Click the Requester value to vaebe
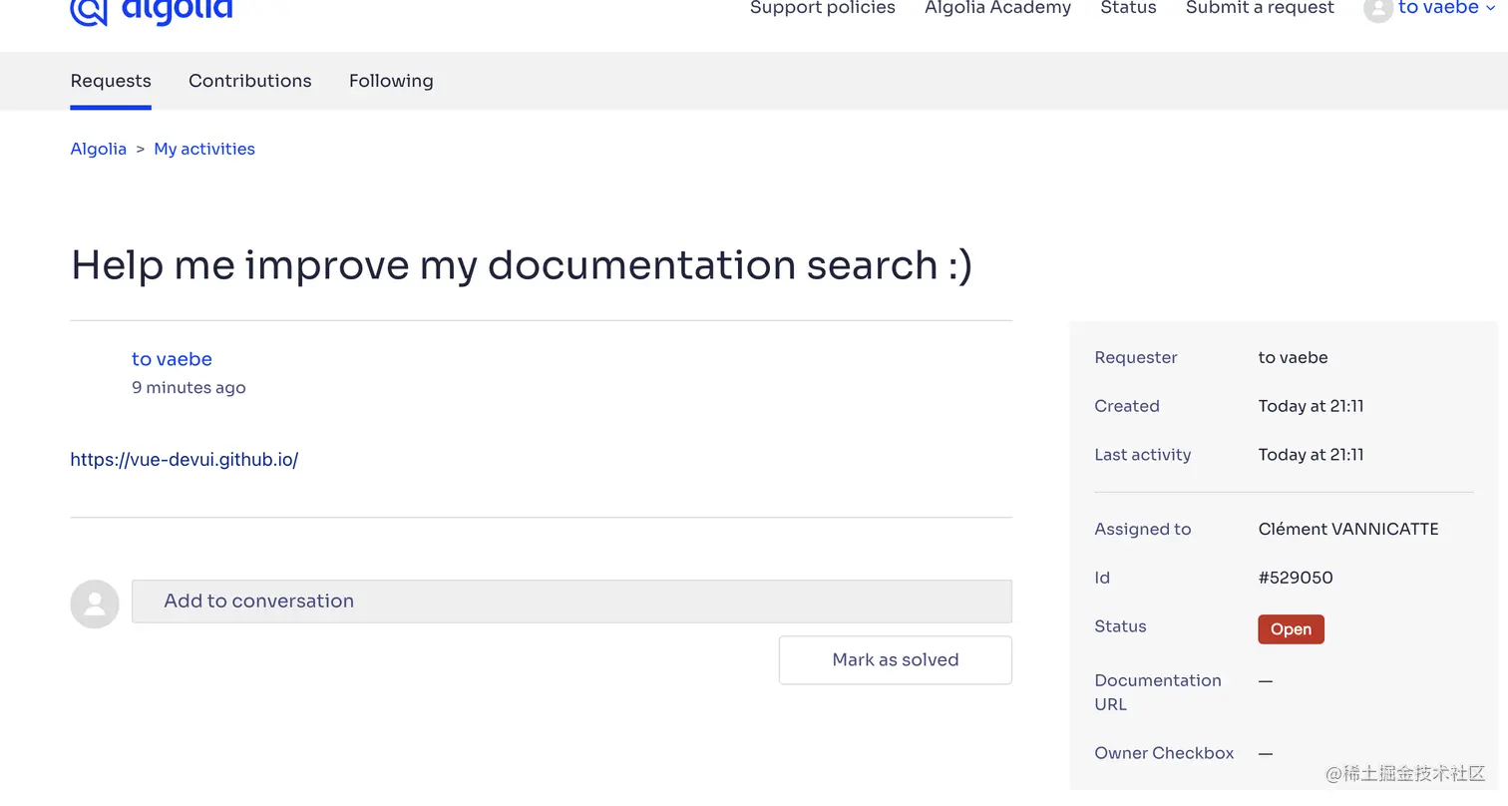The image size is (1508, 806). click(x=1294, y=358)
